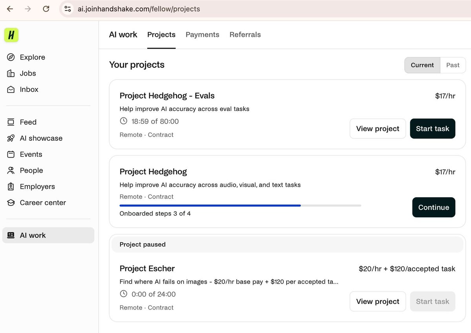Image resolution: width=471 pixels, height=333 pixels.
Task: Click the Project paused banner
Action: (287, 244)
